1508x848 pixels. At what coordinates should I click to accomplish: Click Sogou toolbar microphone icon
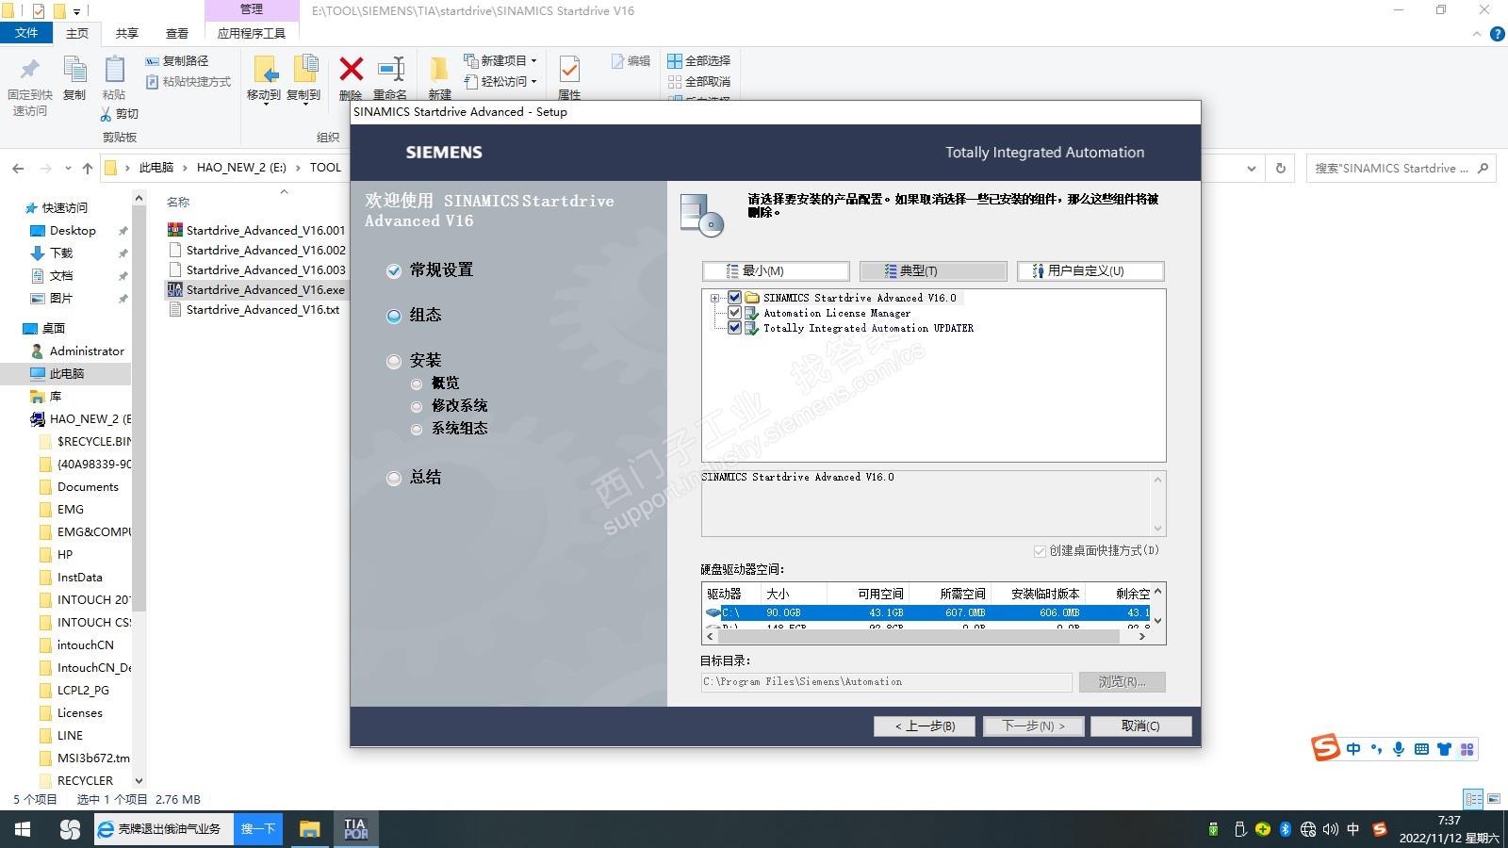tap(1399, 749)
